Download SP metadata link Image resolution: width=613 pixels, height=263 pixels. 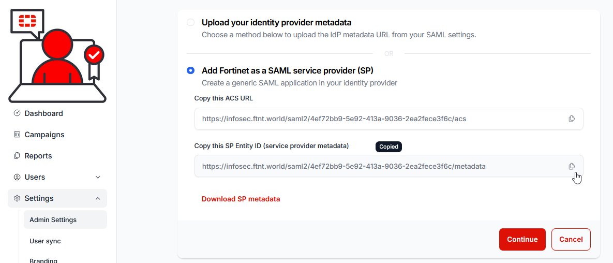[x=241, y=199]
